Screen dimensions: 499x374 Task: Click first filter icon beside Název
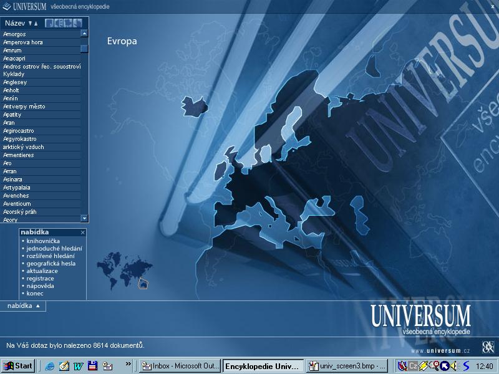click(49, 23)
